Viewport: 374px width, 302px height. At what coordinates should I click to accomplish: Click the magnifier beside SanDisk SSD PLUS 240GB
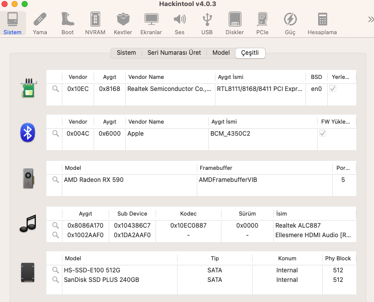coord(55,280)
